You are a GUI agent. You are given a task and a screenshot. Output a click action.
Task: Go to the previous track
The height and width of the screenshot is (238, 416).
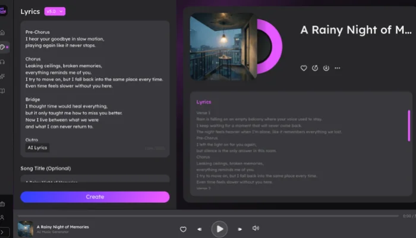pos(199,229)
